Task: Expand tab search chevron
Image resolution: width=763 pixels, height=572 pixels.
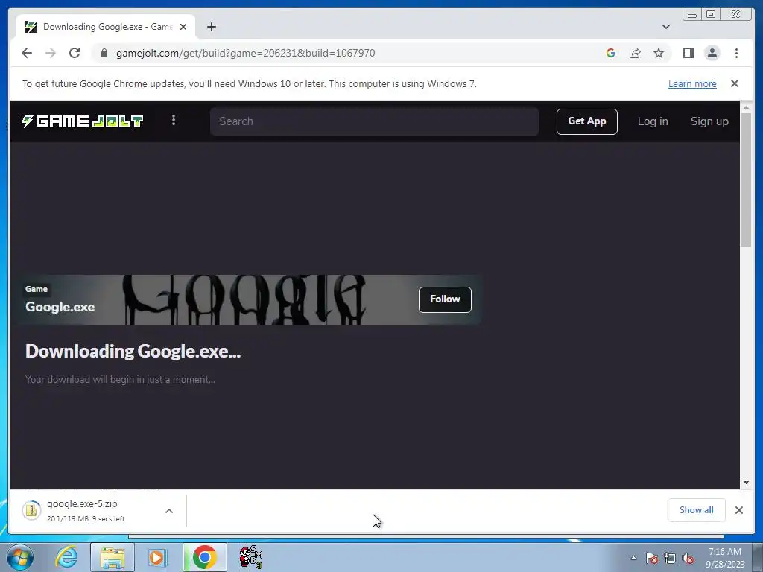Action: click(665, 27)
